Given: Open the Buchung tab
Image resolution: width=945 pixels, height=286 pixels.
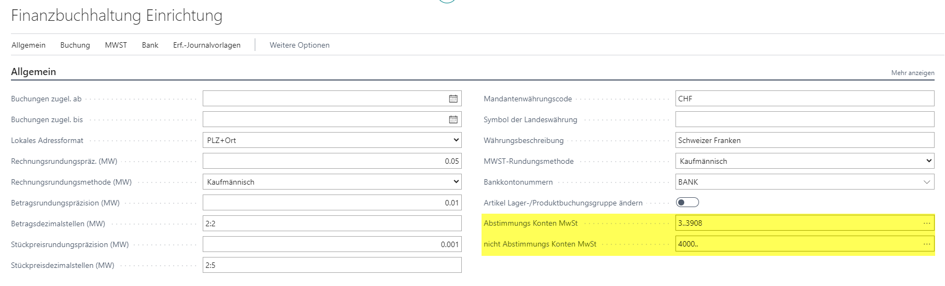Looking at the screenshot, I should 75,45.
